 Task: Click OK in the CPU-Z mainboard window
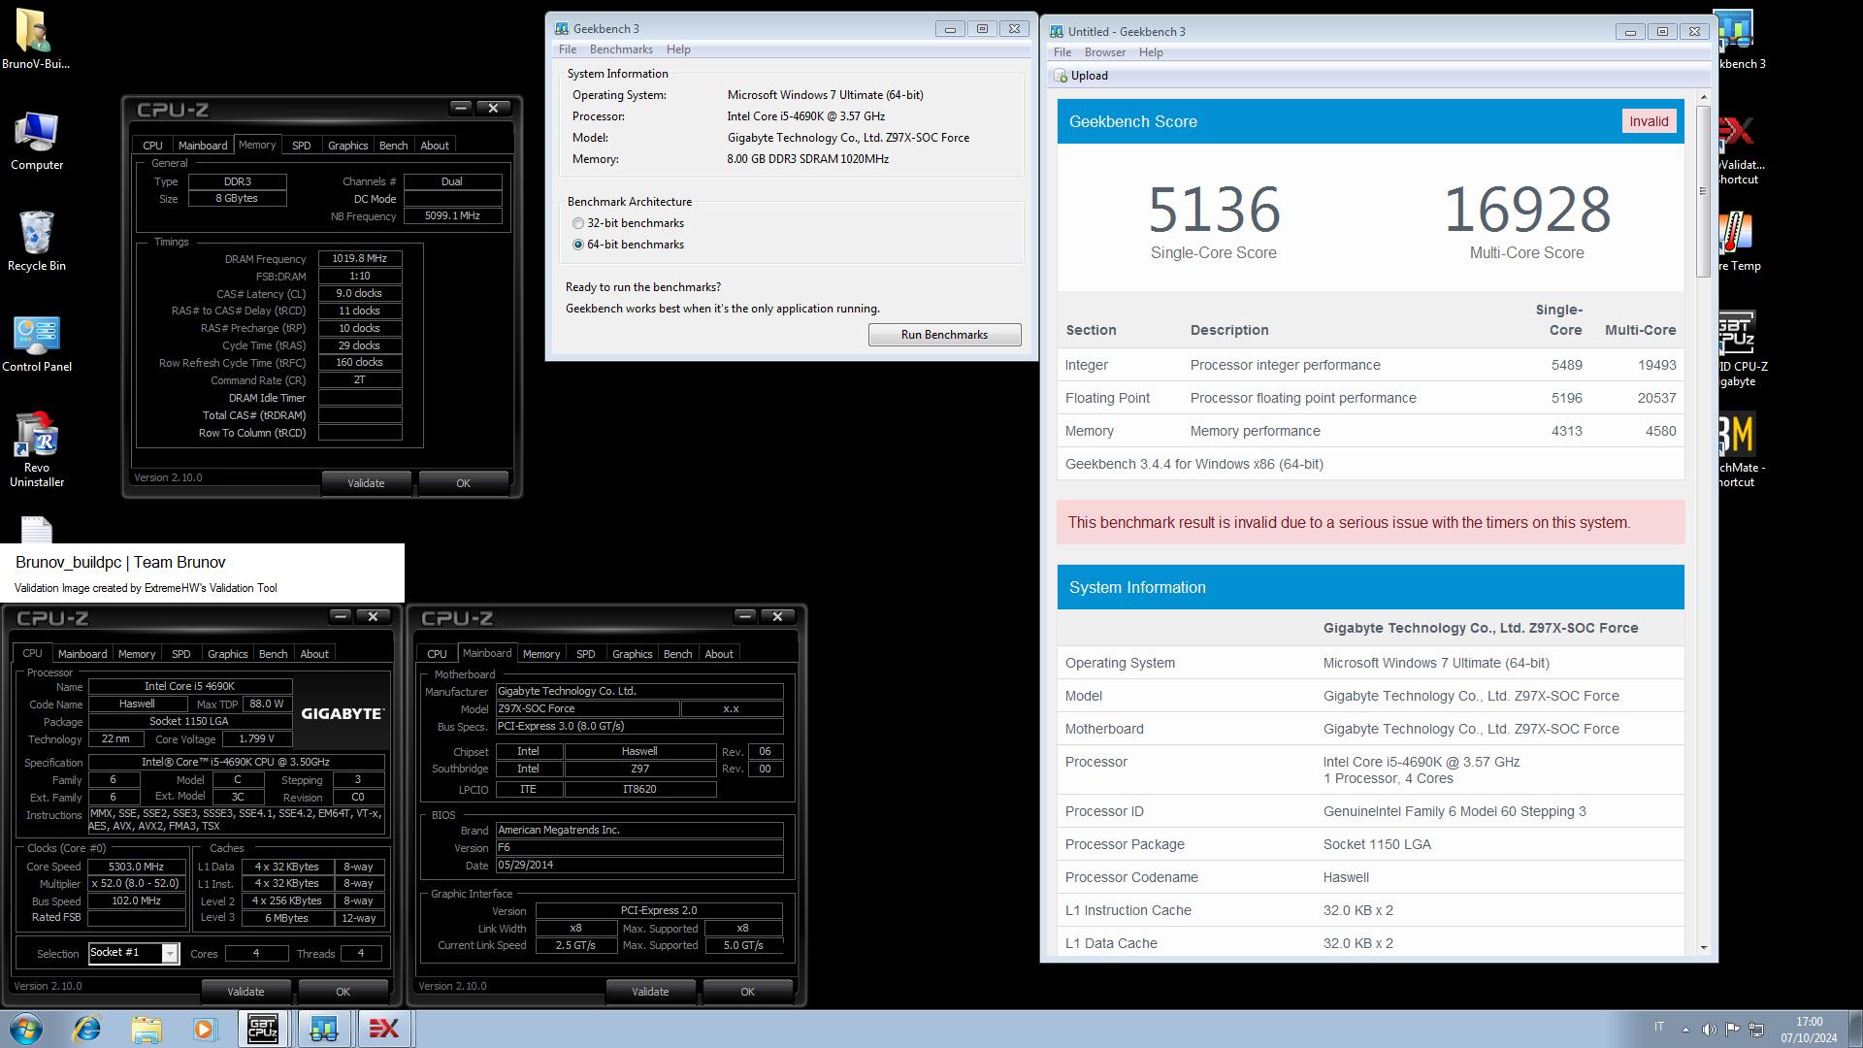click(747, 992)
